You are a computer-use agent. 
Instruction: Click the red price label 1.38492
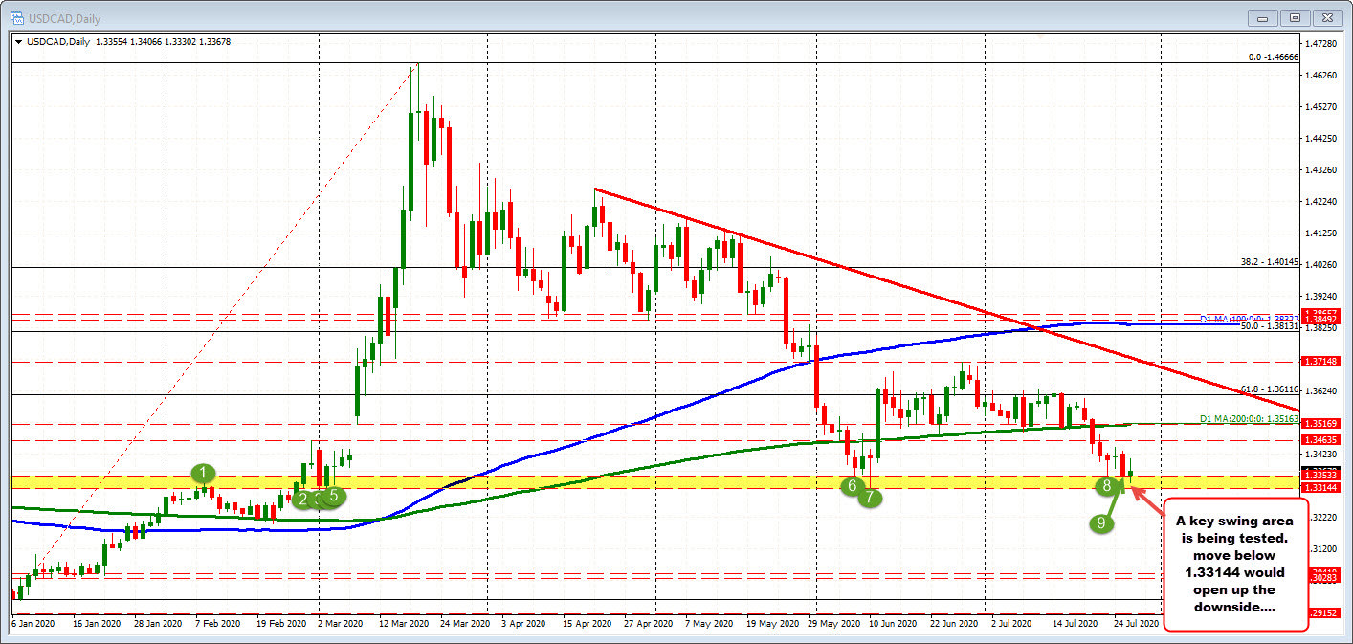[x=1320, y=321]
